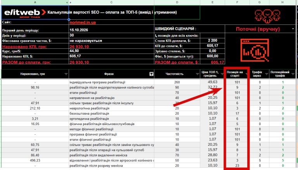Select column A header
This screenshot has width=298, height=170.
(x=35, y=2)
